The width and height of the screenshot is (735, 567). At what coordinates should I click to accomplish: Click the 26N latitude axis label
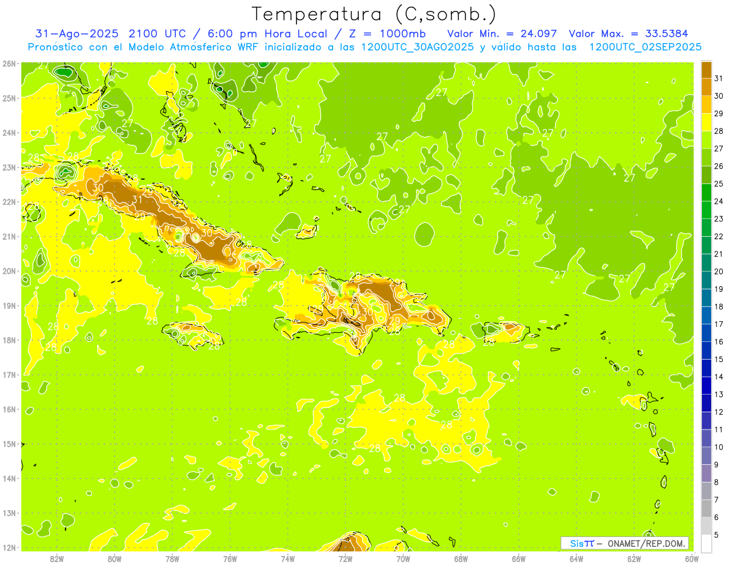pyautogui.click(x=9, y=64)
